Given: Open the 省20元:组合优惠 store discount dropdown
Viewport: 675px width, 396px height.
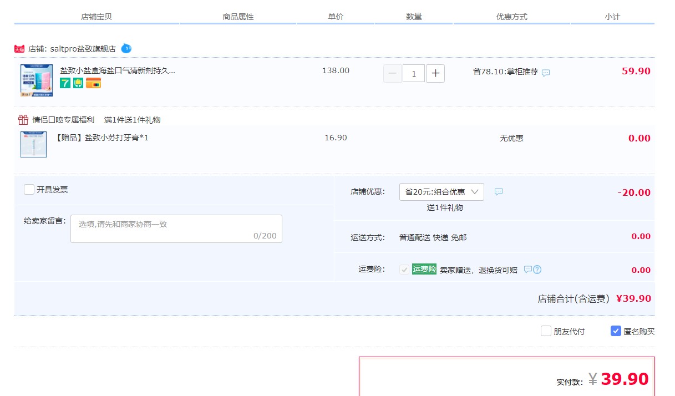Looking at the screenshot, I should [441, 192].
